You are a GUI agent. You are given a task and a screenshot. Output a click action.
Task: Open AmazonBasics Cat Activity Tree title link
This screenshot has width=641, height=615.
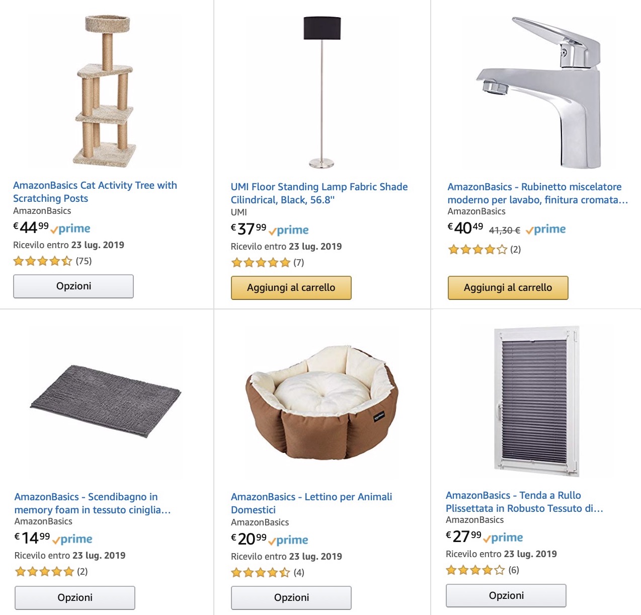point(95,192)
